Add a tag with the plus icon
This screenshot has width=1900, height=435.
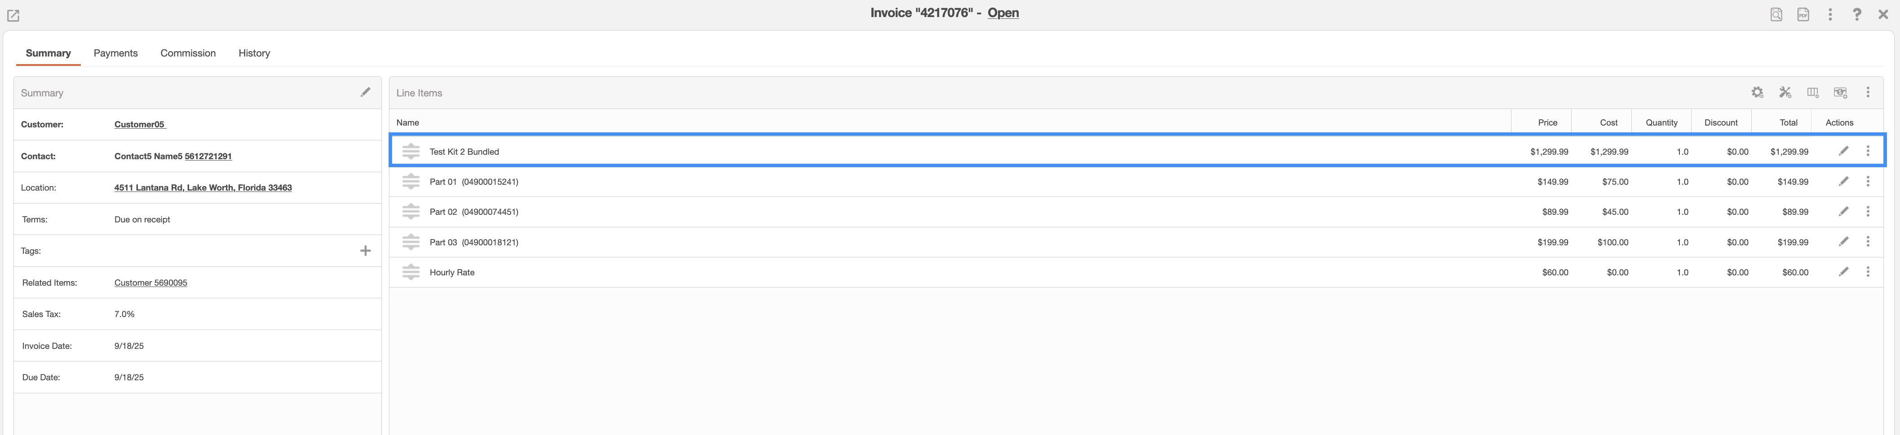click(x=365, y=251)
